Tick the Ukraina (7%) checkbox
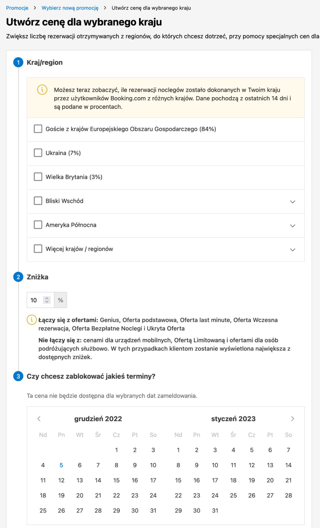Image resolution: width=320 pixels, height=528 pixels. coord(38,153)
